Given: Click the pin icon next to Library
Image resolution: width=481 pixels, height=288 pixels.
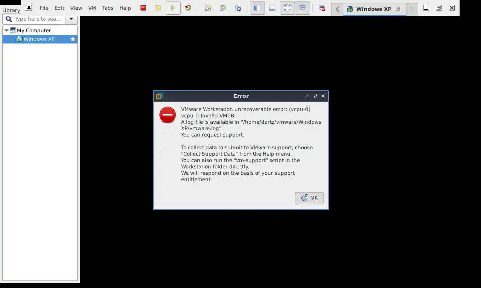Looking at the screenshot, I should [29, 8].
